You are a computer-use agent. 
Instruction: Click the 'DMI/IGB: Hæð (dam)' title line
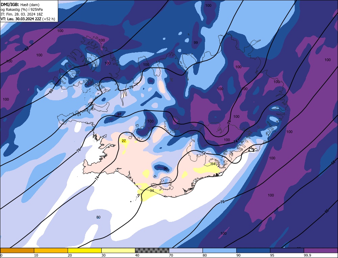(x=20, y=4)
